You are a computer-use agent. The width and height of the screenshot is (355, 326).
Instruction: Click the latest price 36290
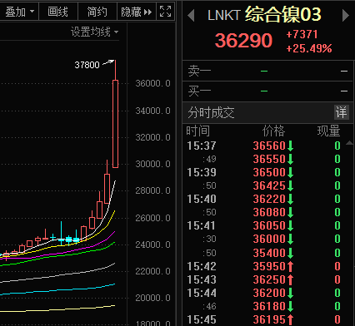(243, 41)
